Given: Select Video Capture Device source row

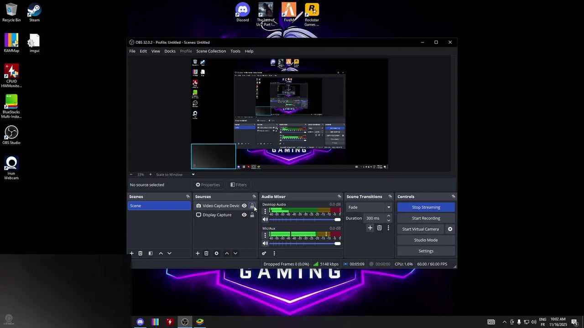Looking at the screenshot, I should [x=225, y=206].
